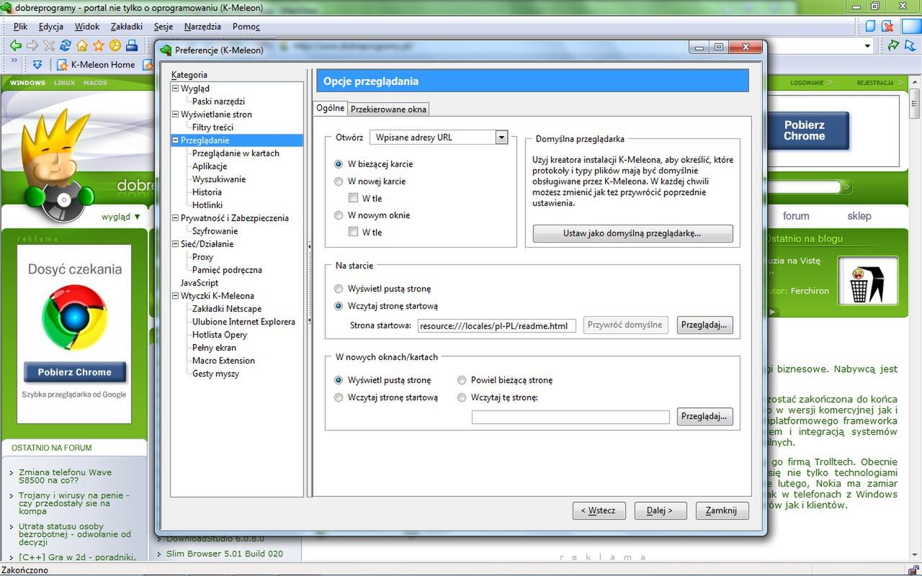This screenshot has height=576, width=922.
Task: Select 'W bieżącej karcie' radio option
Action: (339, 164)
